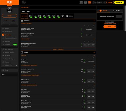The width and height of the screenshot is (126, 111).
Task: Collapse the Nepal division group chevron
Action: point(94,39)
